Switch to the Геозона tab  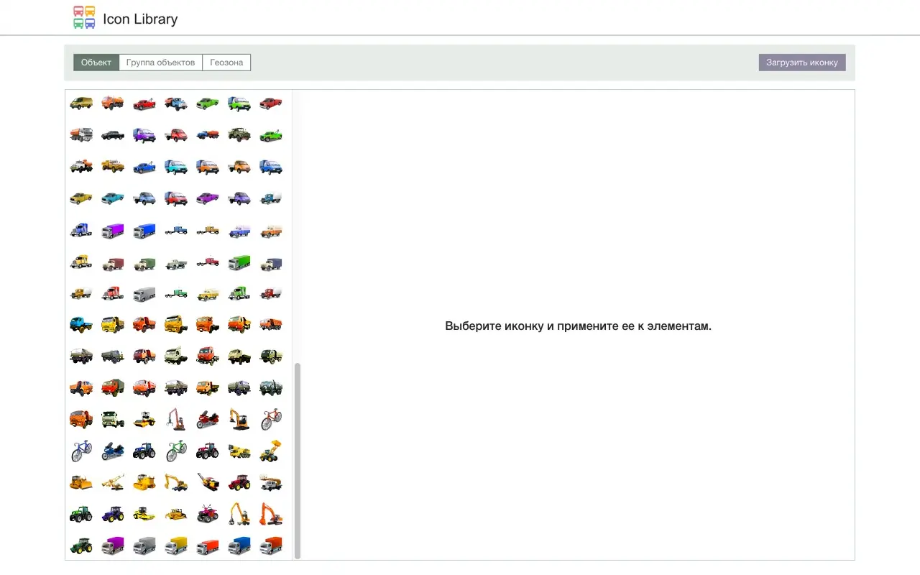tap(226, 63)
